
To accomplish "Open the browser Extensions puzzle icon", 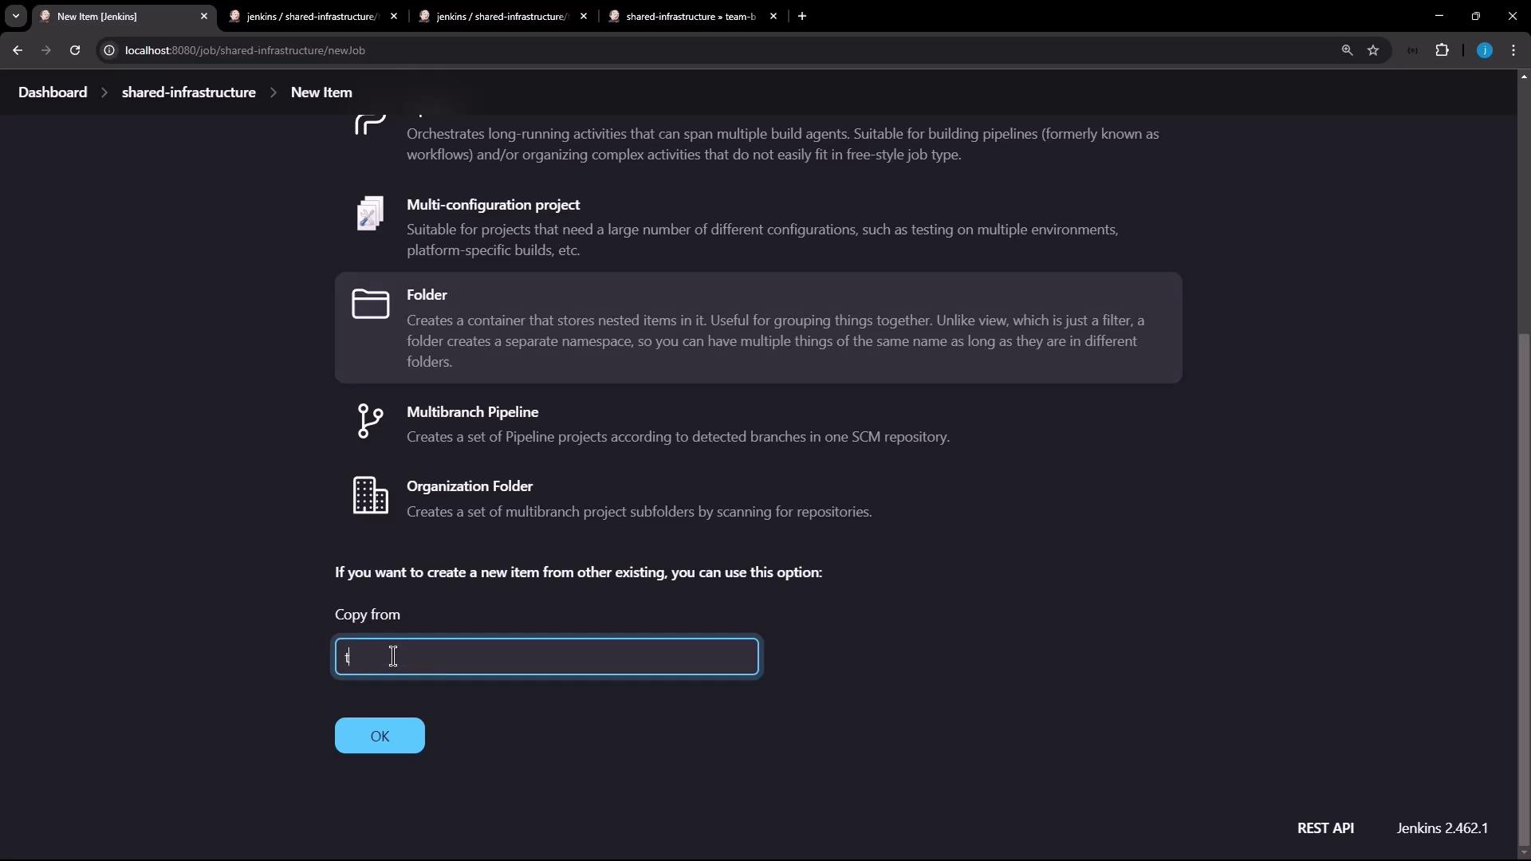I will click(x=1442, y=50).
